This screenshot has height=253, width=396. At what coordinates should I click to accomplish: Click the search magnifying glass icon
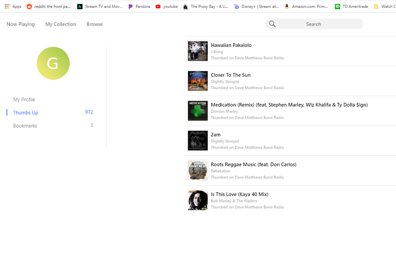272,24
